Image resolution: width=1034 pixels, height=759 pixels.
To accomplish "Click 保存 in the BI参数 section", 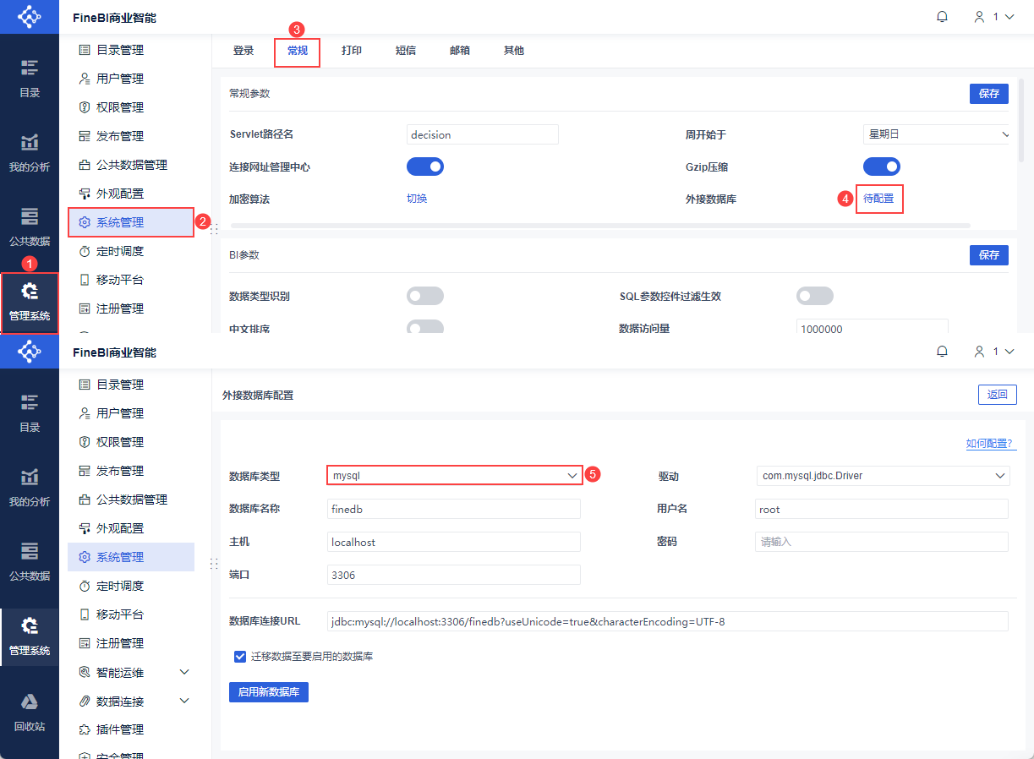I will 989,255.
